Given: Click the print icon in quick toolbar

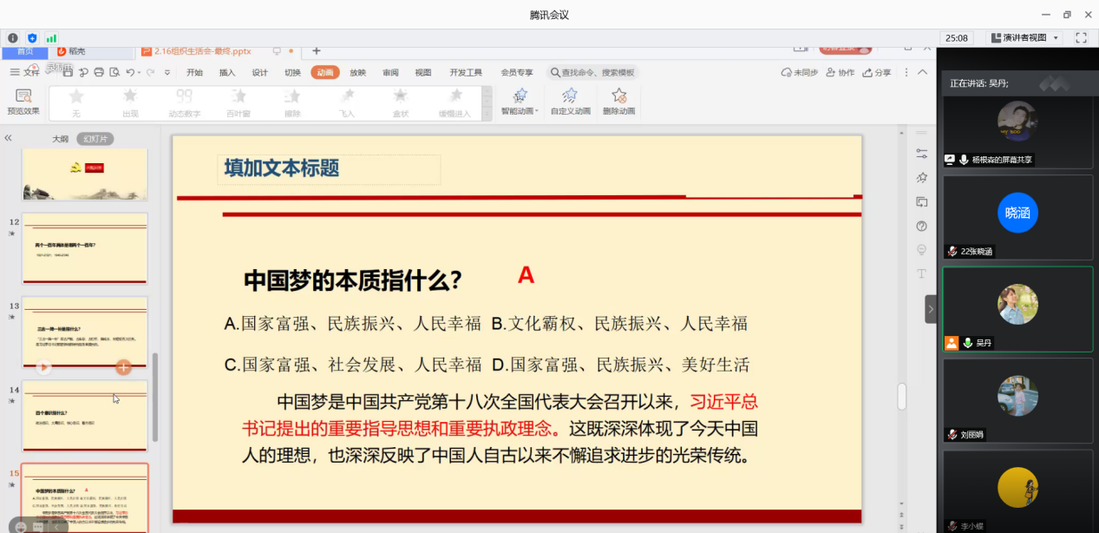Looking at the screenshot, I should pos(99,73).
